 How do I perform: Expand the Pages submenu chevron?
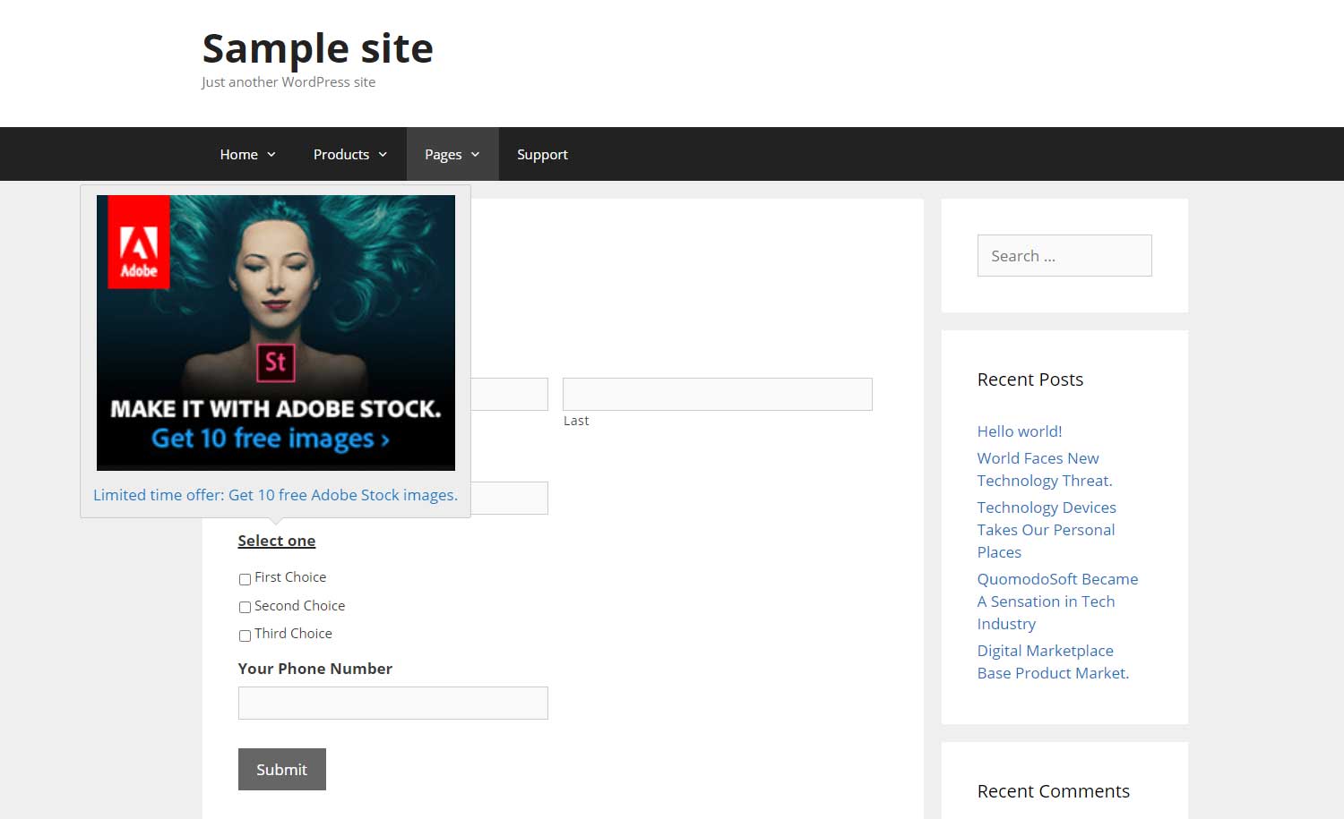pos(475,155)
